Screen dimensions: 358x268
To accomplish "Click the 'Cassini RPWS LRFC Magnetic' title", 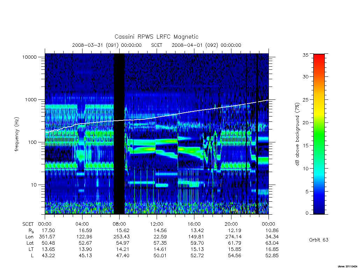I will 156,37.
